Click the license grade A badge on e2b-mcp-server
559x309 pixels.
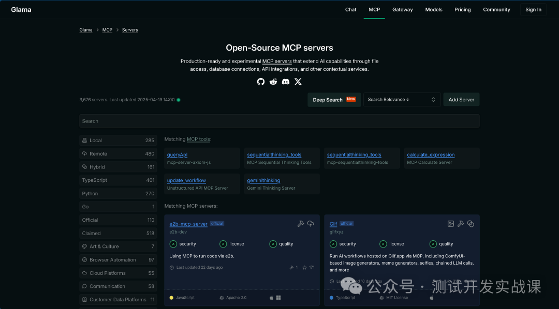223,244
